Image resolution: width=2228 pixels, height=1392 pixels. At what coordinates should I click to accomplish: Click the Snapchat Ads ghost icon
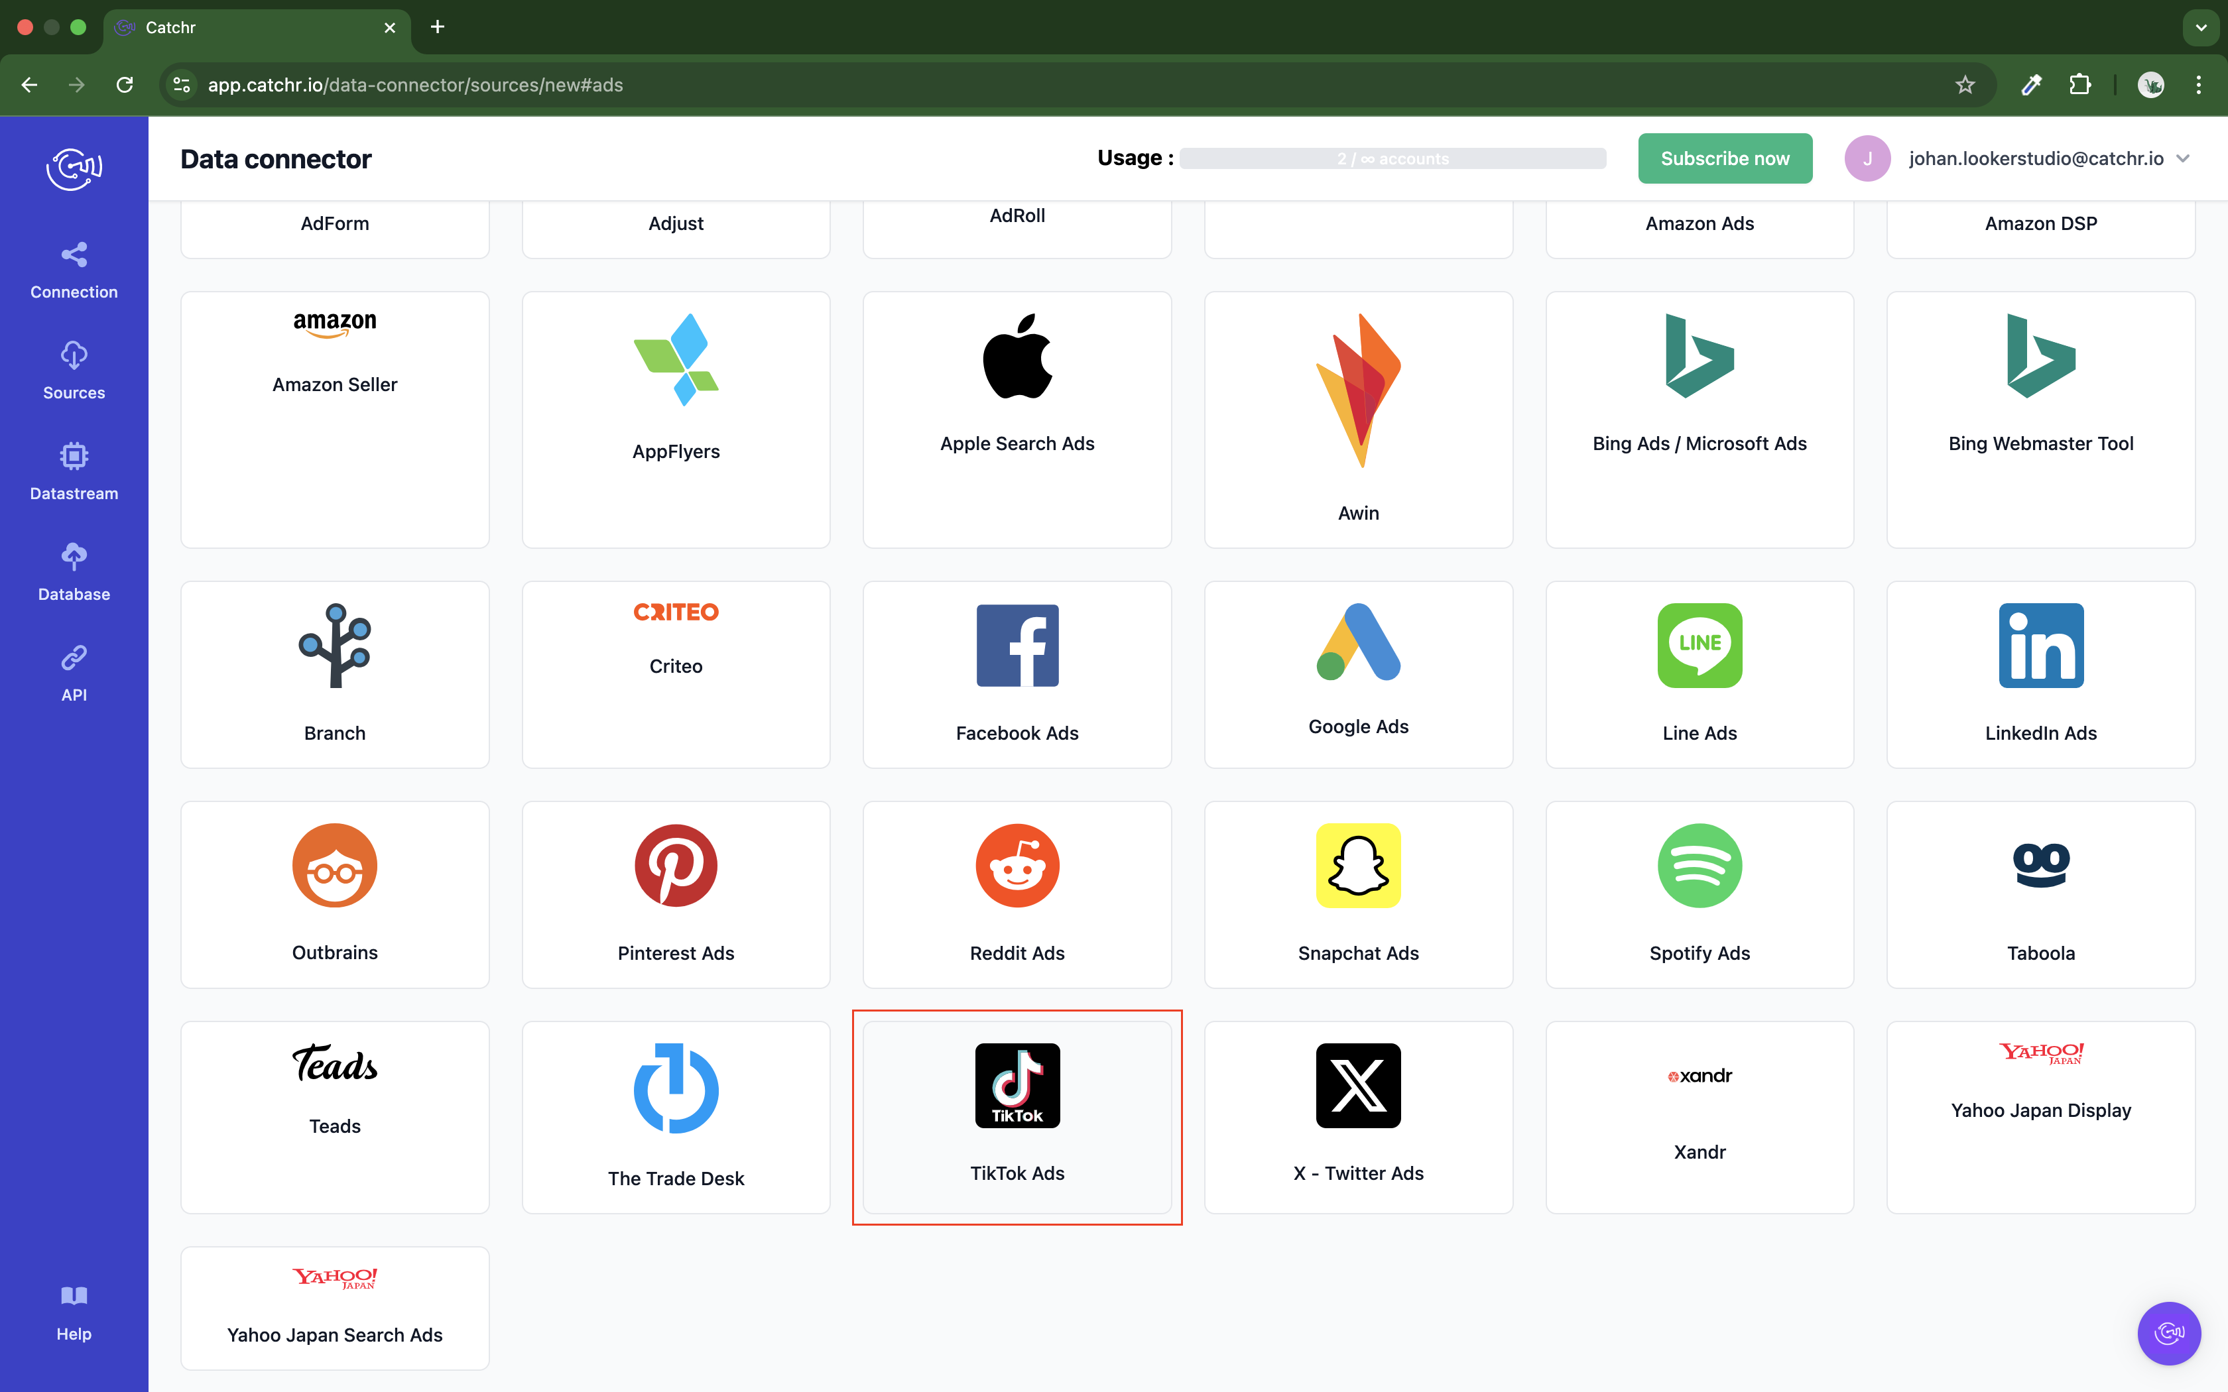click(x=1358, y=866)
